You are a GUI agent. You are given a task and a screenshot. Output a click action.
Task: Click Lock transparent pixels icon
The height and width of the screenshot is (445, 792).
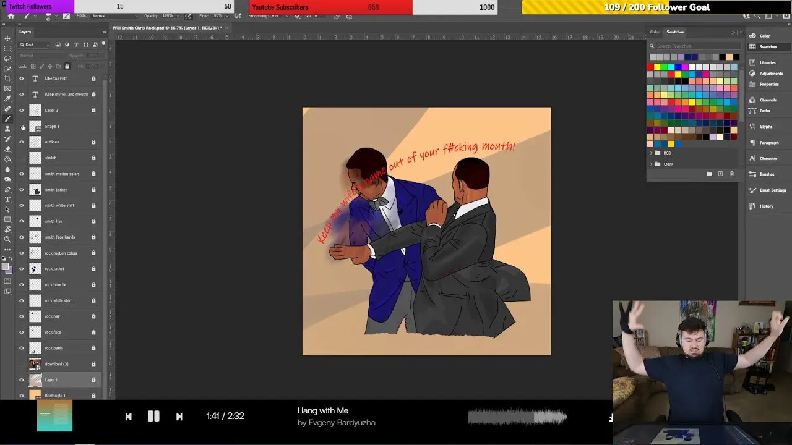point(33,66)
